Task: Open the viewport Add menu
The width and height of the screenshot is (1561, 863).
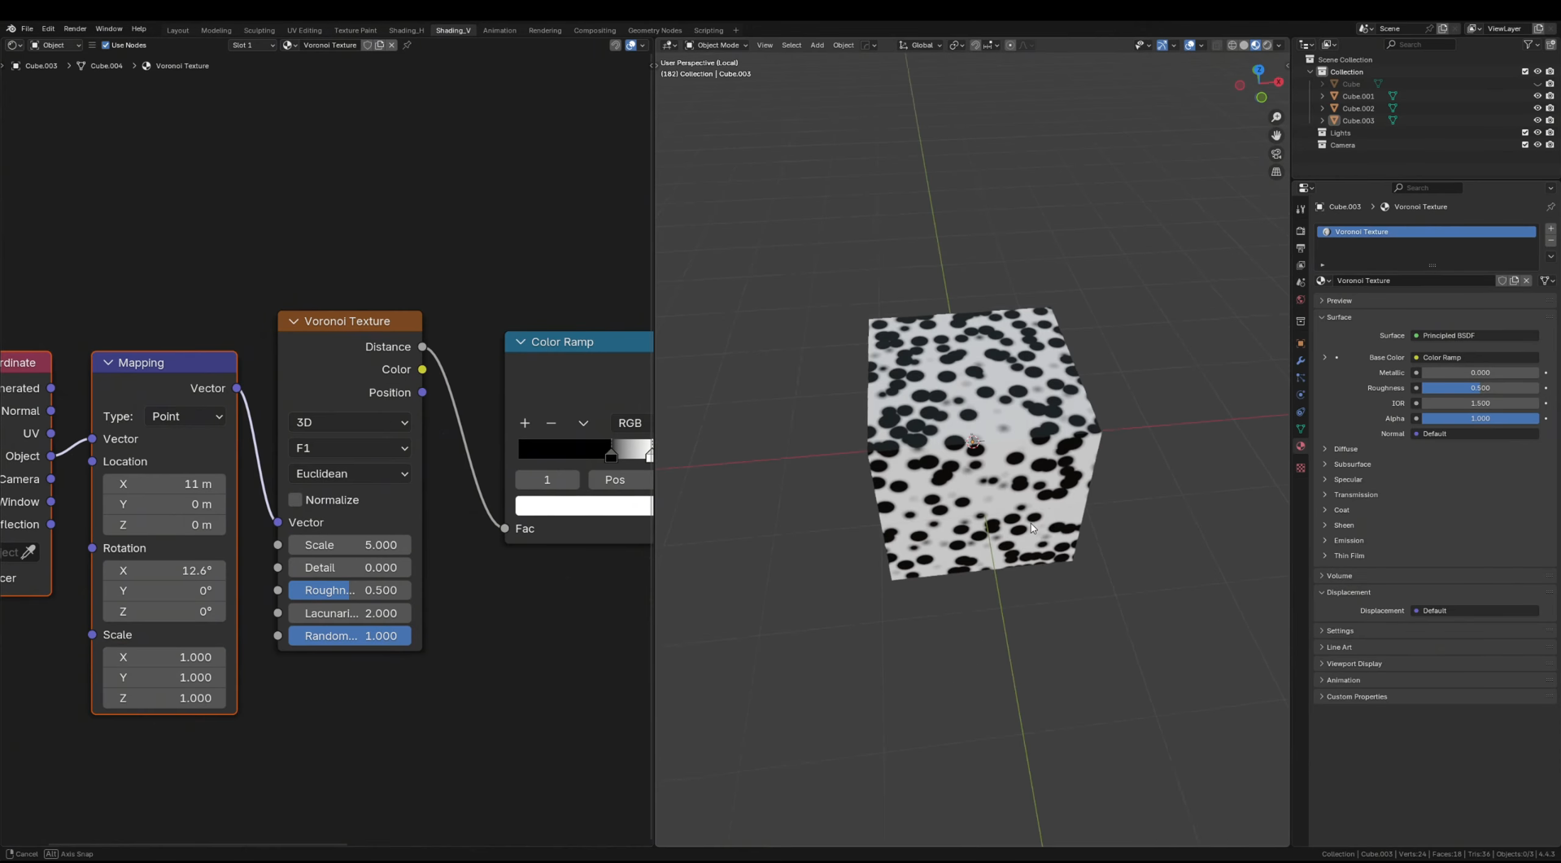Action: [x=817, y=46]
